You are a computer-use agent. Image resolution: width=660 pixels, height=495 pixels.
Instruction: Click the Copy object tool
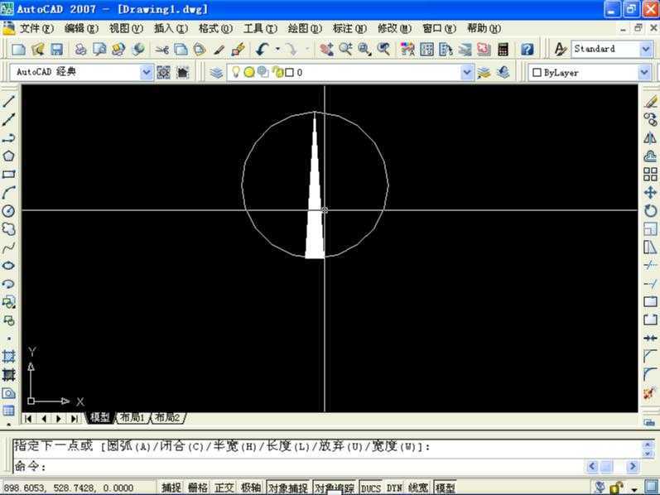click(651, 119)
